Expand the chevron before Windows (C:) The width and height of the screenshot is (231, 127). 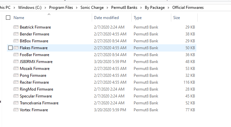pyautogui.click(x=14, y=8)
